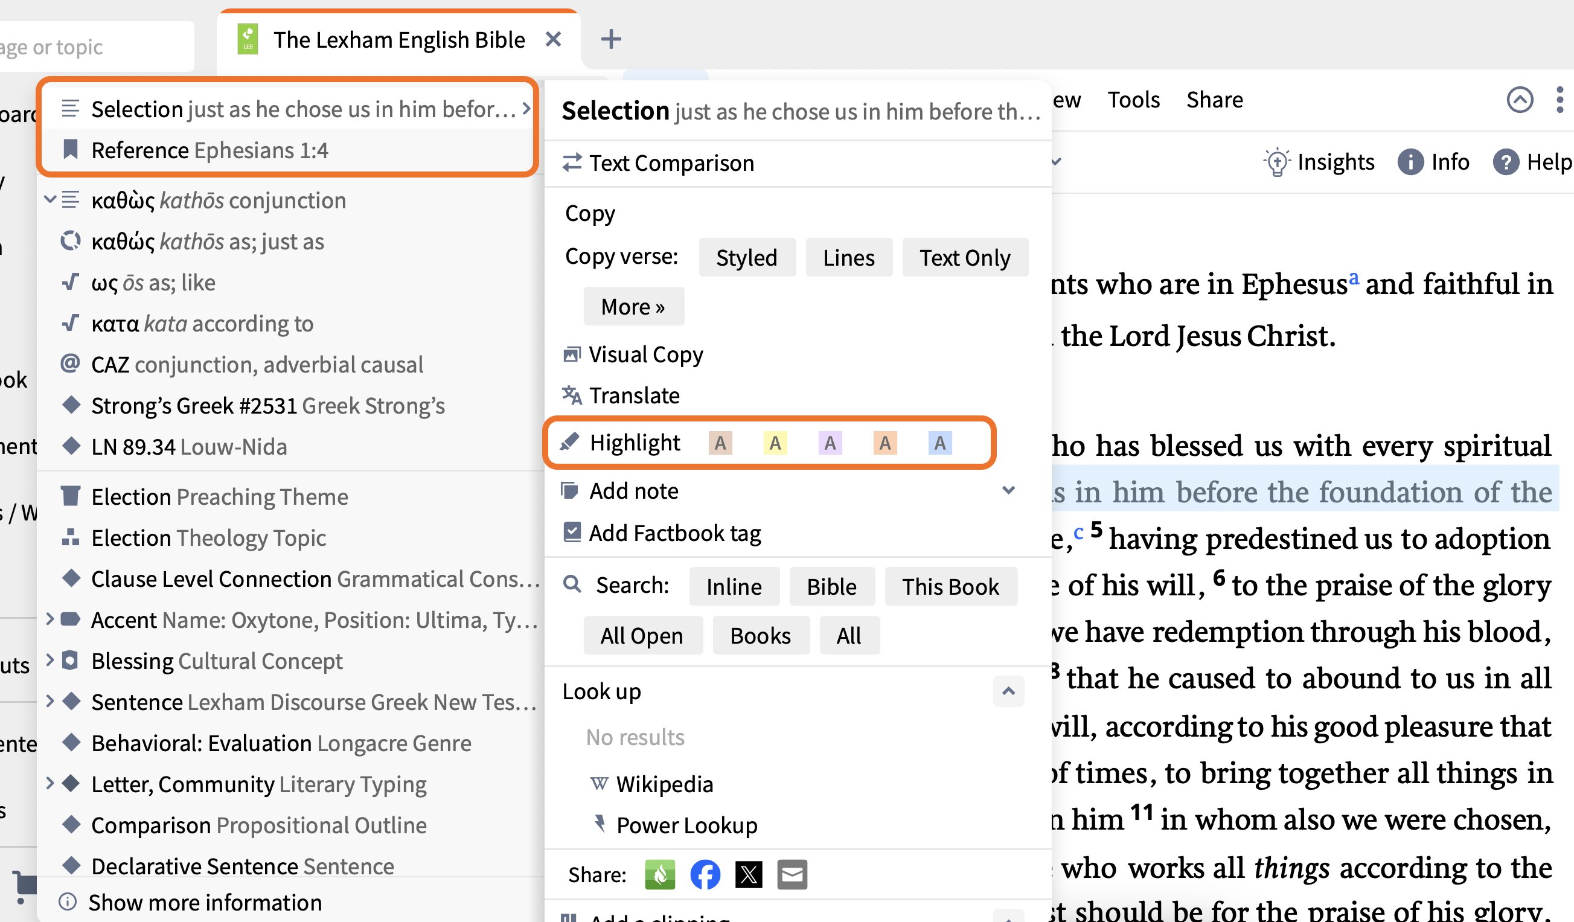Click the circled up-arrow icon

[x=1520, y=100]
